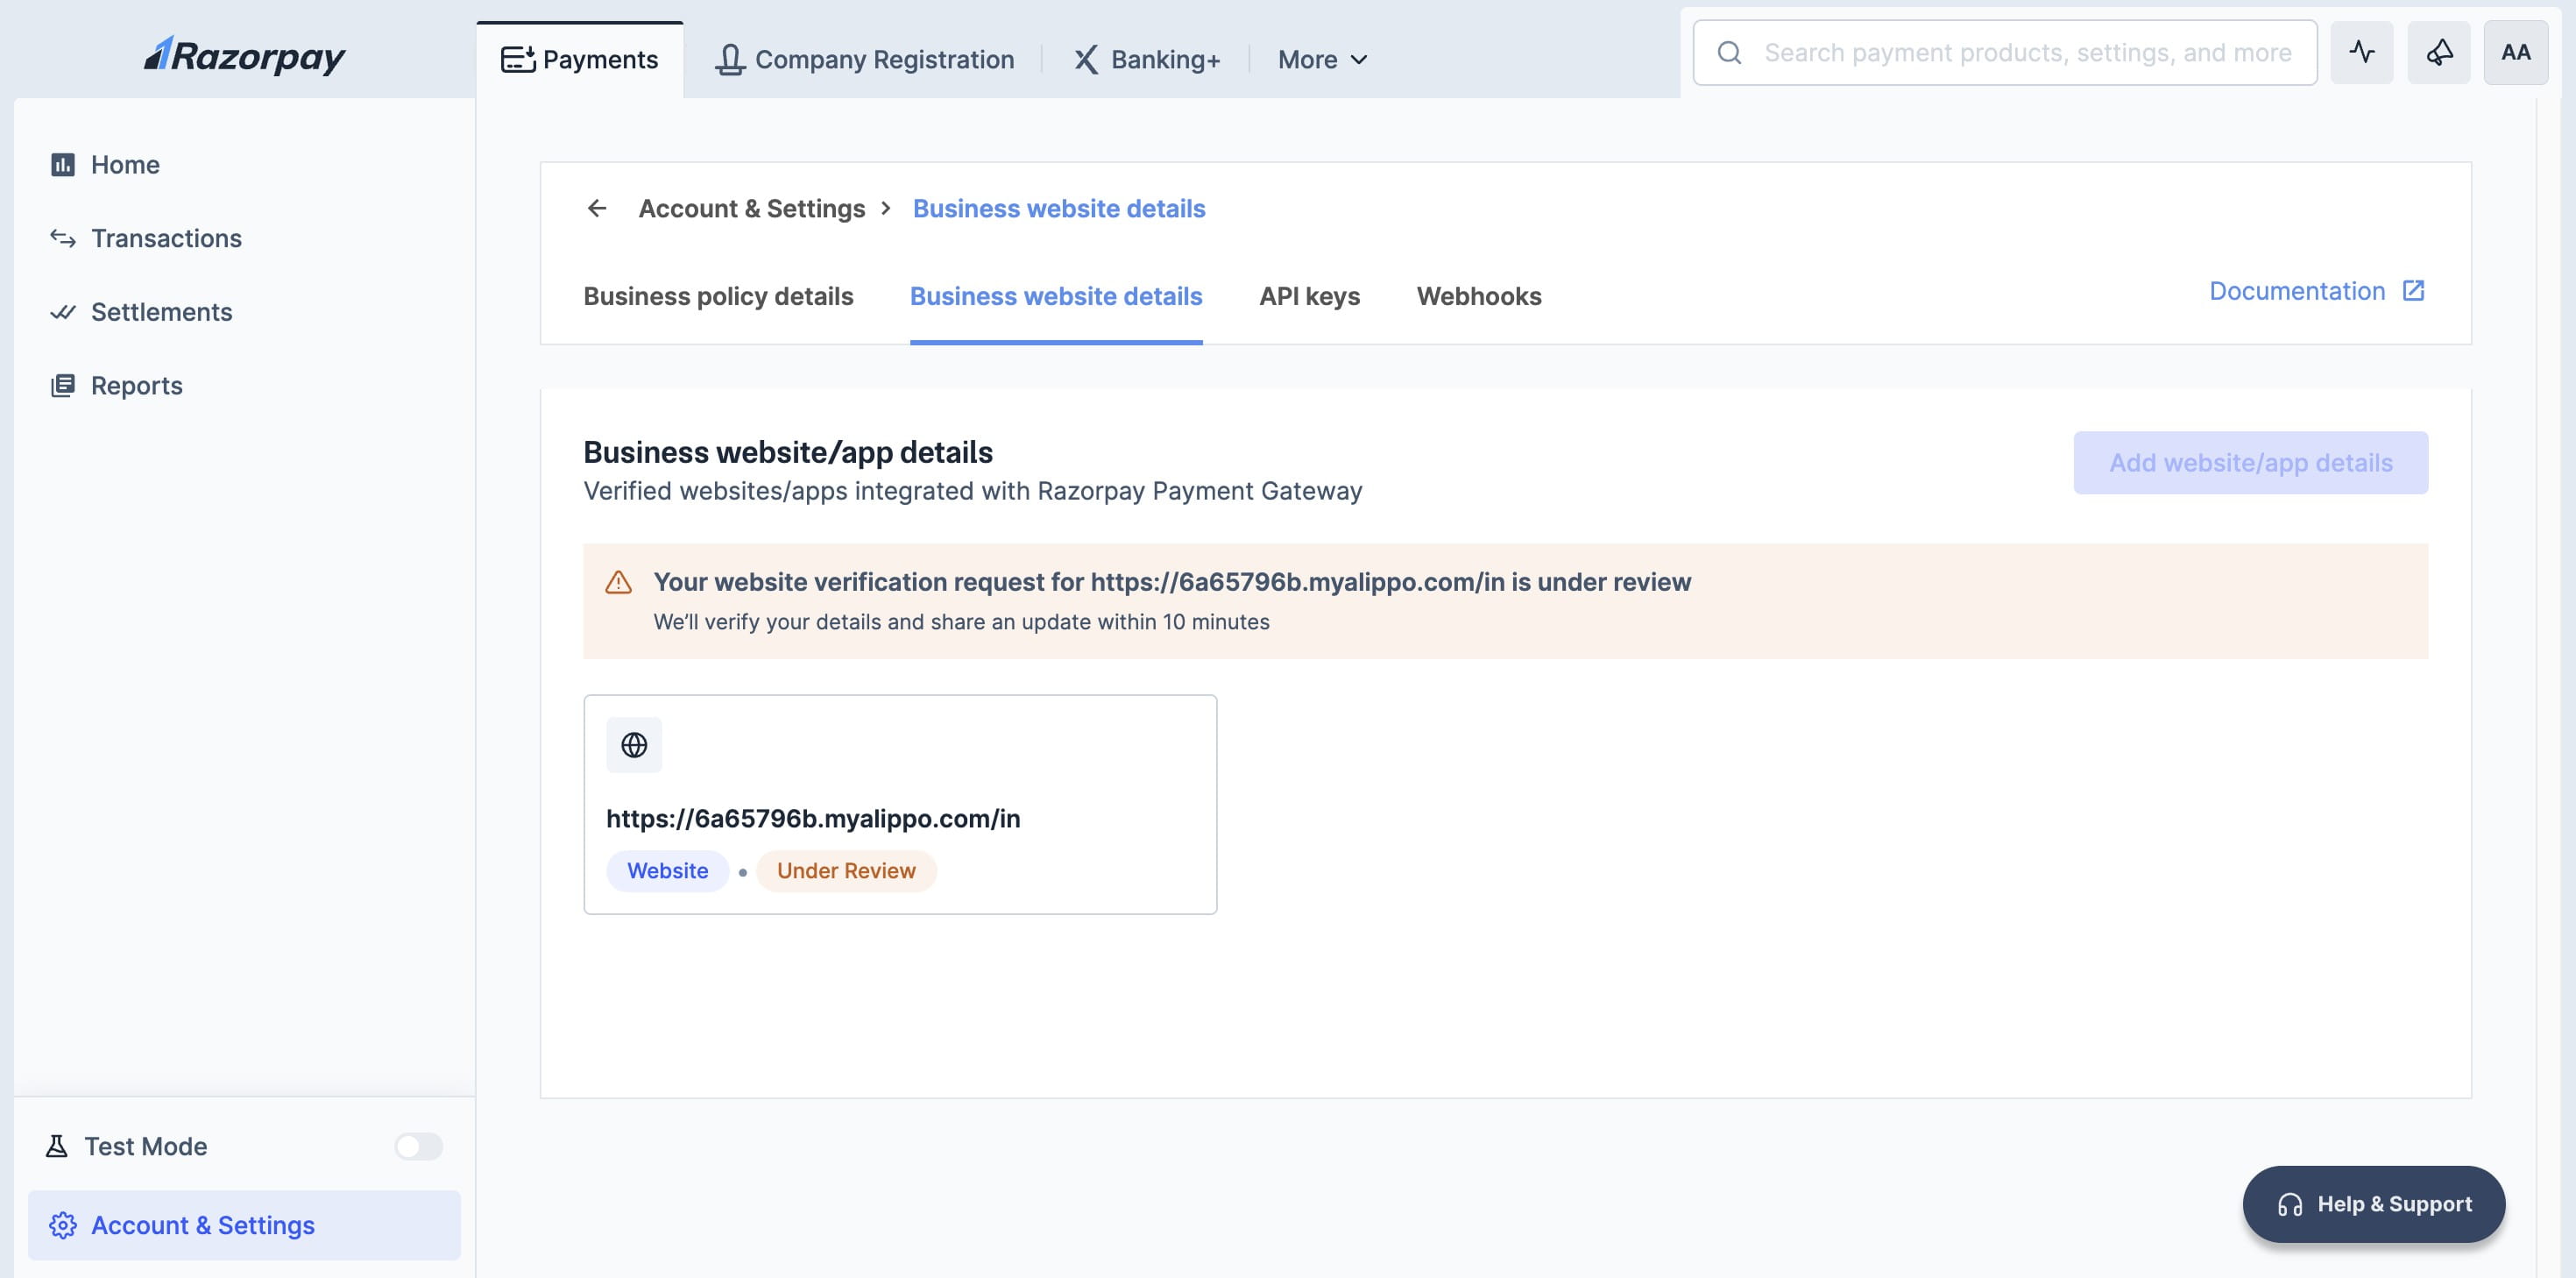This screenshot has height=1278, width=2576.
Task: Click Account & Settings breadcrumb link
Action: pos(751,208)
